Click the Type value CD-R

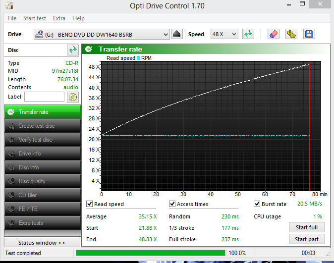72,63
